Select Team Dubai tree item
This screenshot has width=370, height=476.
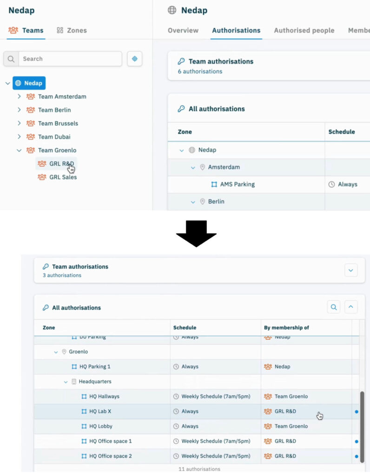click(48, 137)
